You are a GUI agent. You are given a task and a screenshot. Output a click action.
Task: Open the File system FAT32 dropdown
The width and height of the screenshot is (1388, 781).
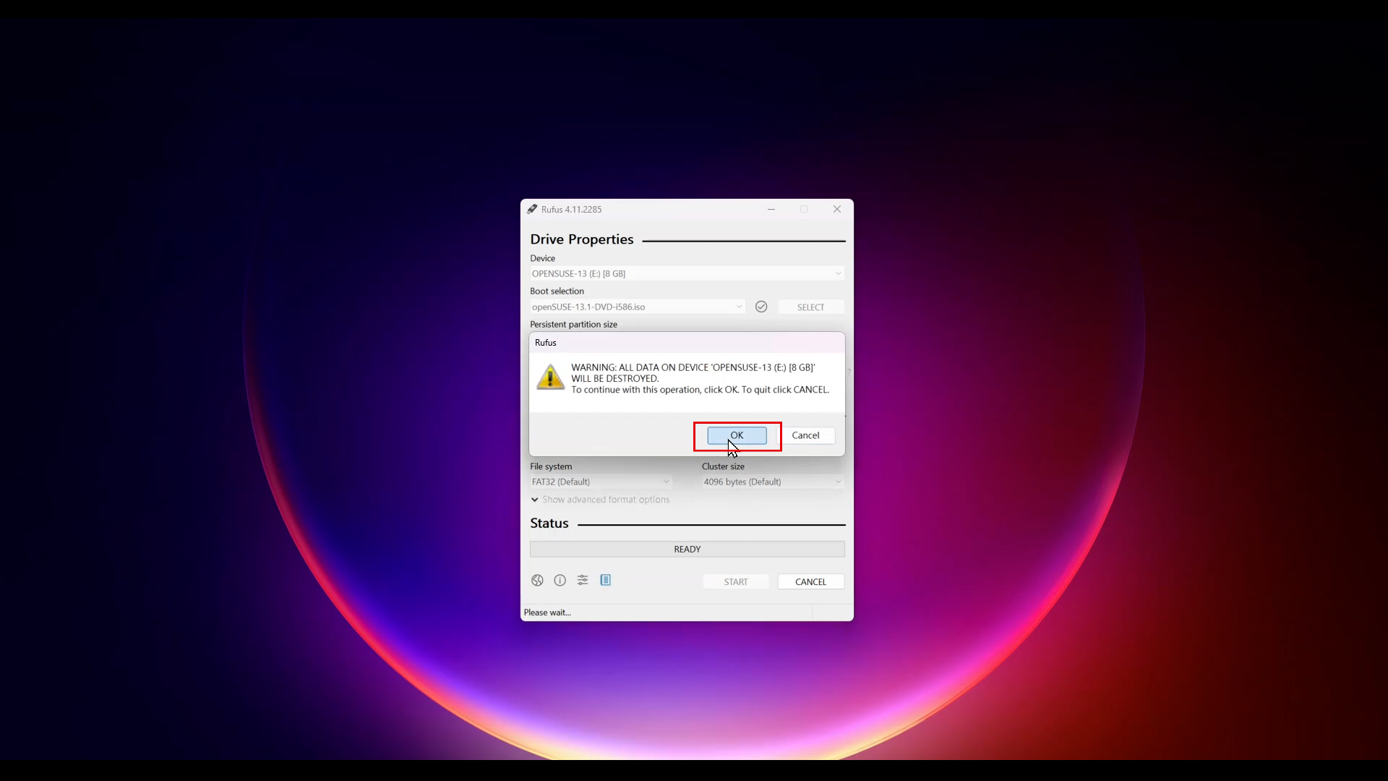(x=600, y=482)
